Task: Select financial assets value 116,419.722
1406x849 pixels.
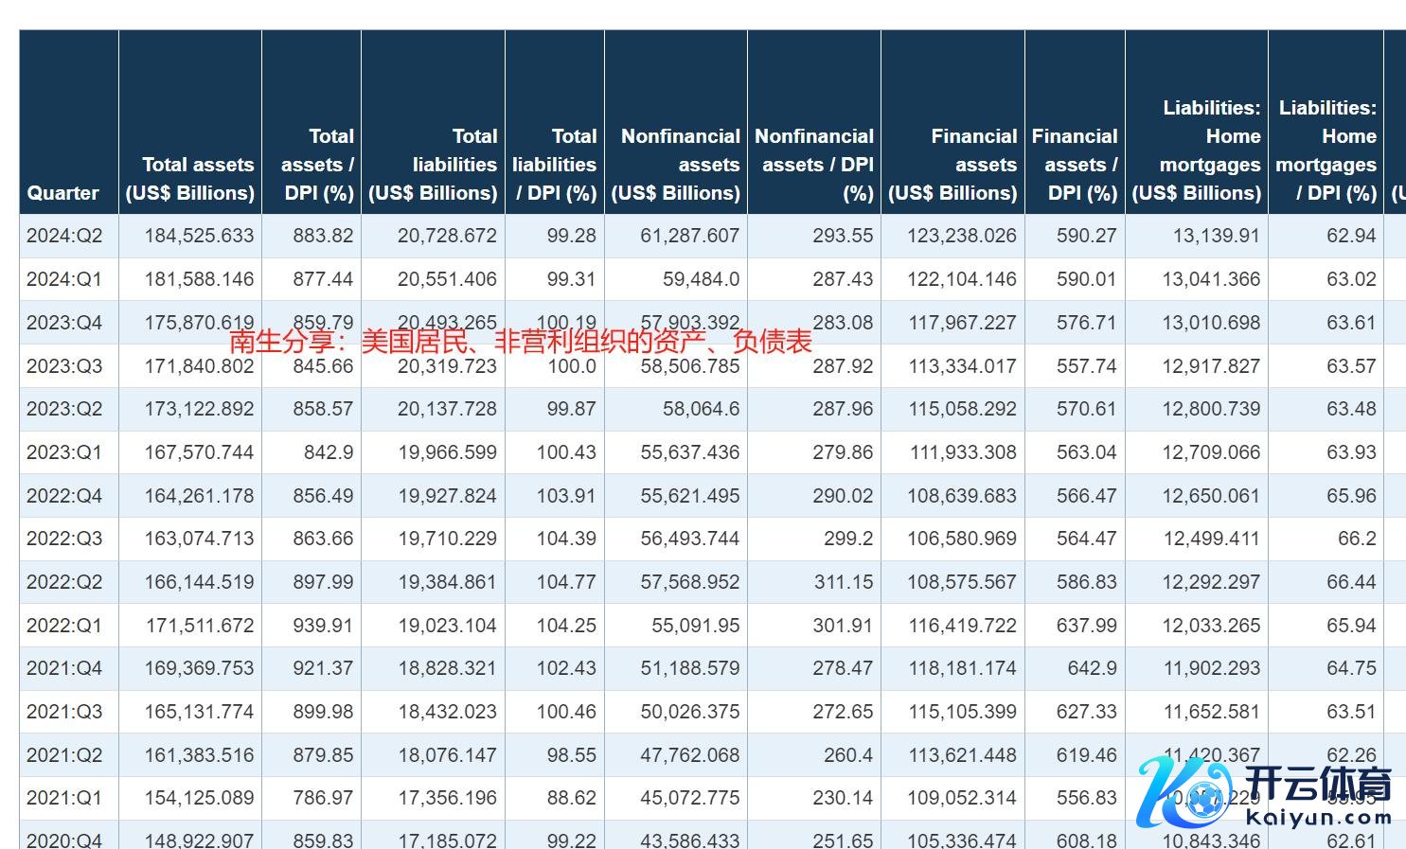Action: pos(962,626)
